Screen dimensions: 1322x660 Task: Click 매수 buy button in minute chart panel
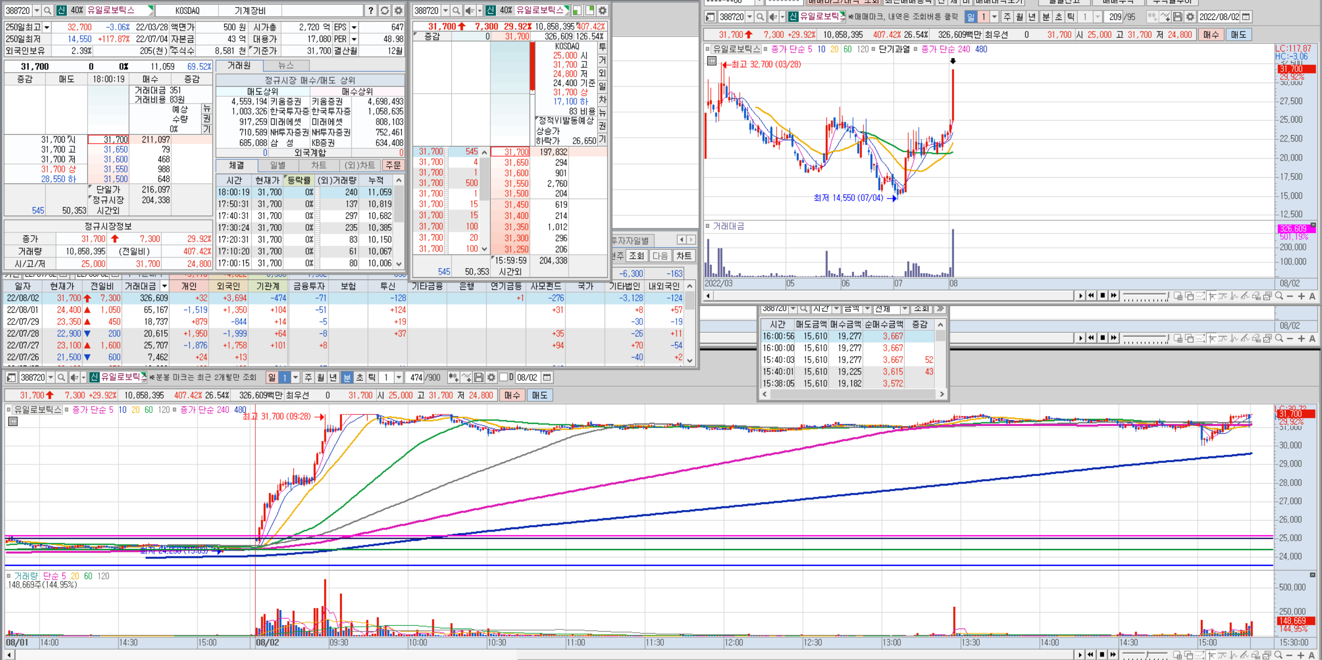click(512, 395)
